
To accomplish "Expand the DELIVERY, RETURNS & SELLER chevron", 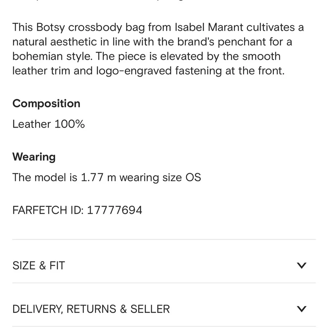I will tap(301, 309).
